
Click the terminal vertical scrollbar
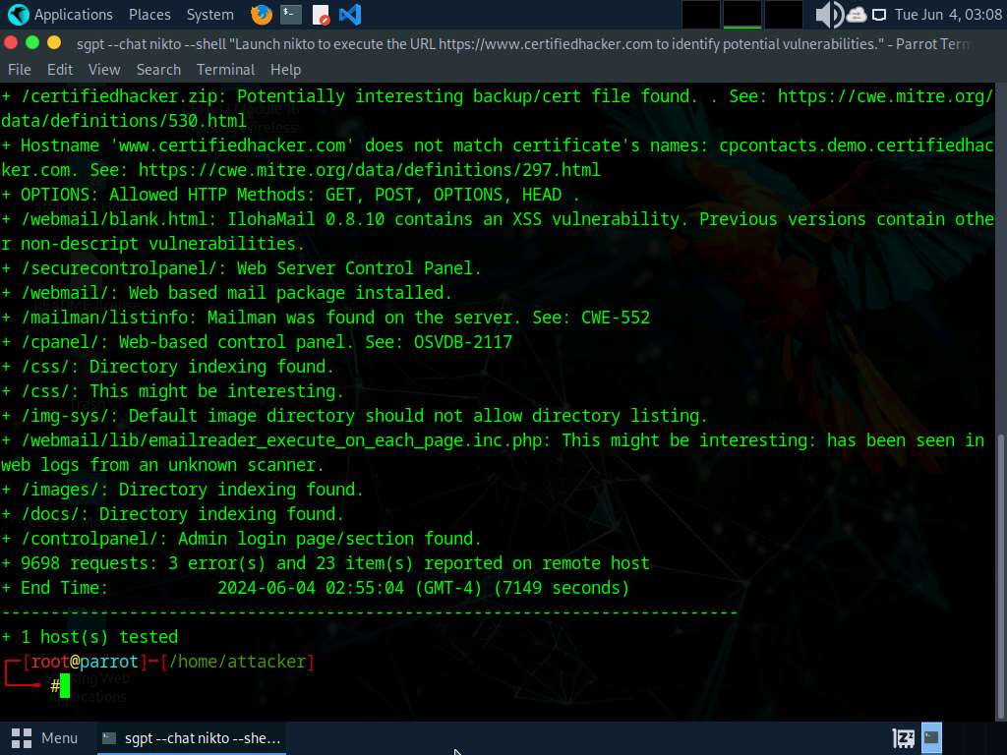tap(1001, 570)
